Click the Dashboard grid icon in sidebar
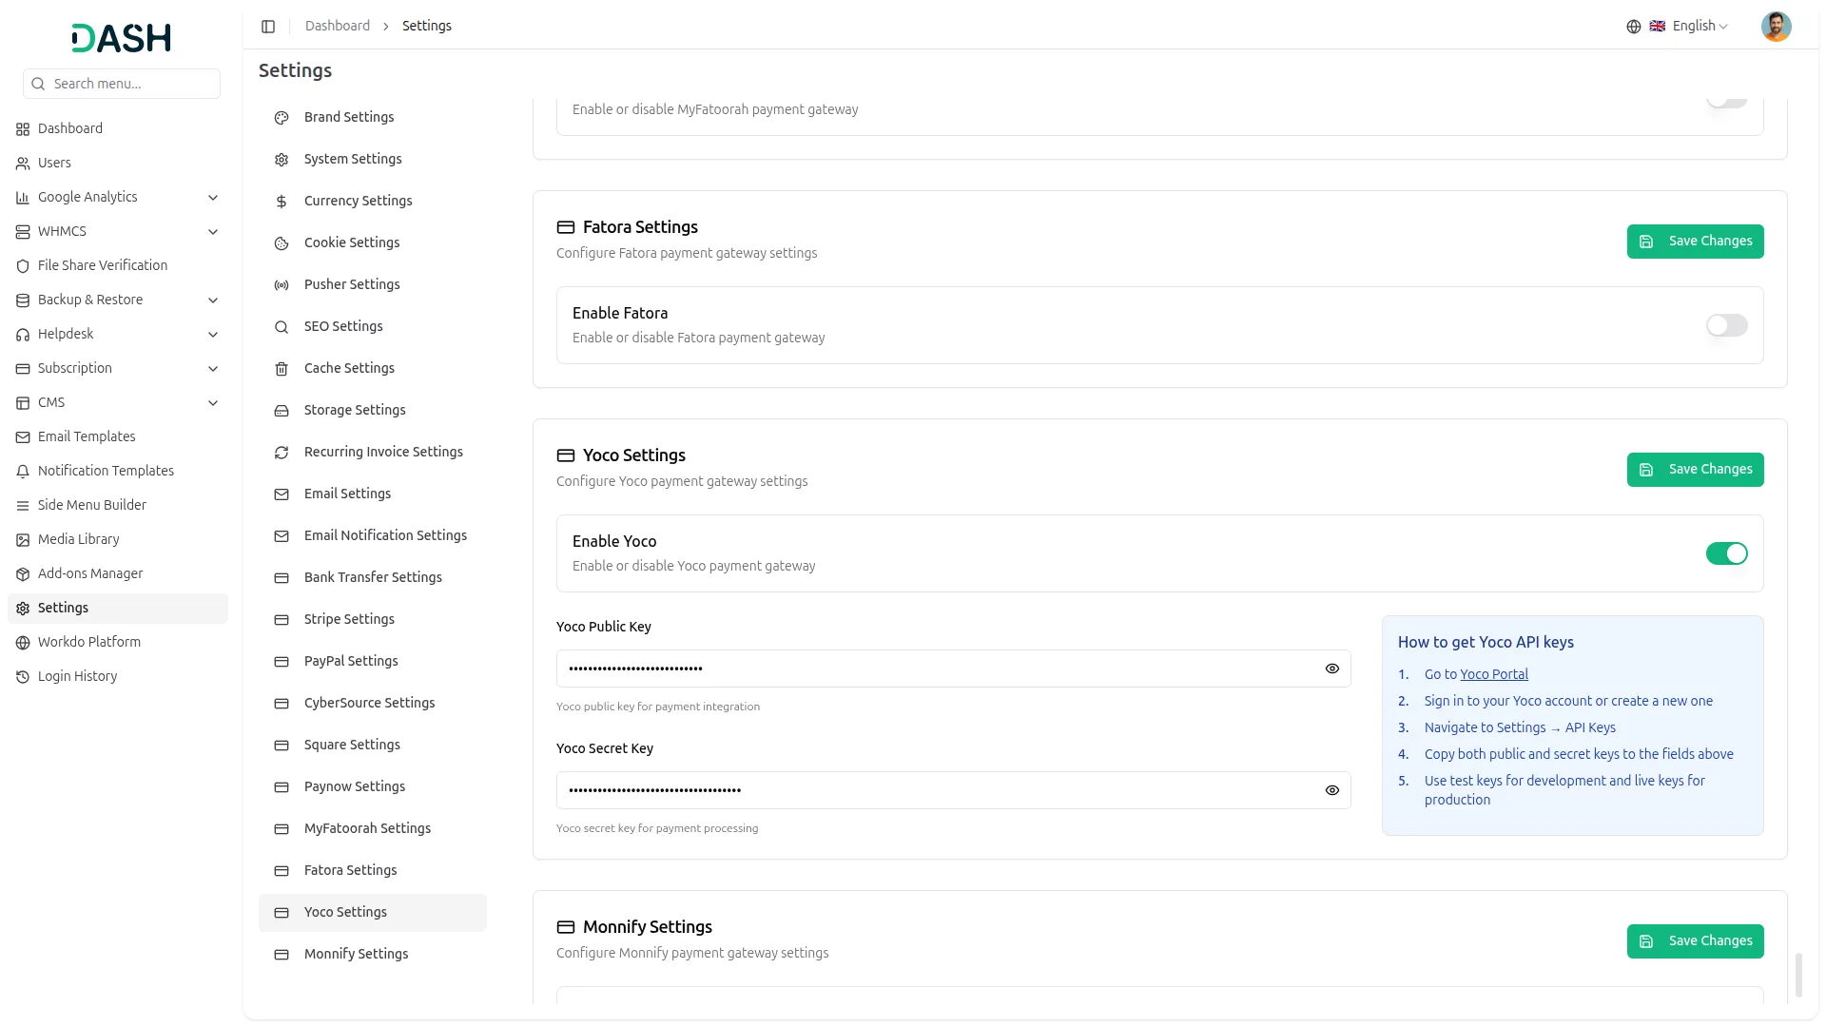The height and width of the screenshot is (1027, 1826). click(x=23, y=129)
